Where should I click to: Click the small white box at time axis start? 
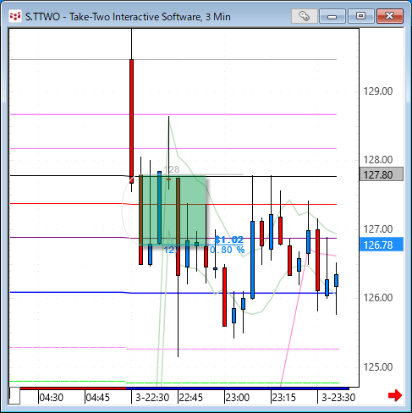tap(14, 396)
